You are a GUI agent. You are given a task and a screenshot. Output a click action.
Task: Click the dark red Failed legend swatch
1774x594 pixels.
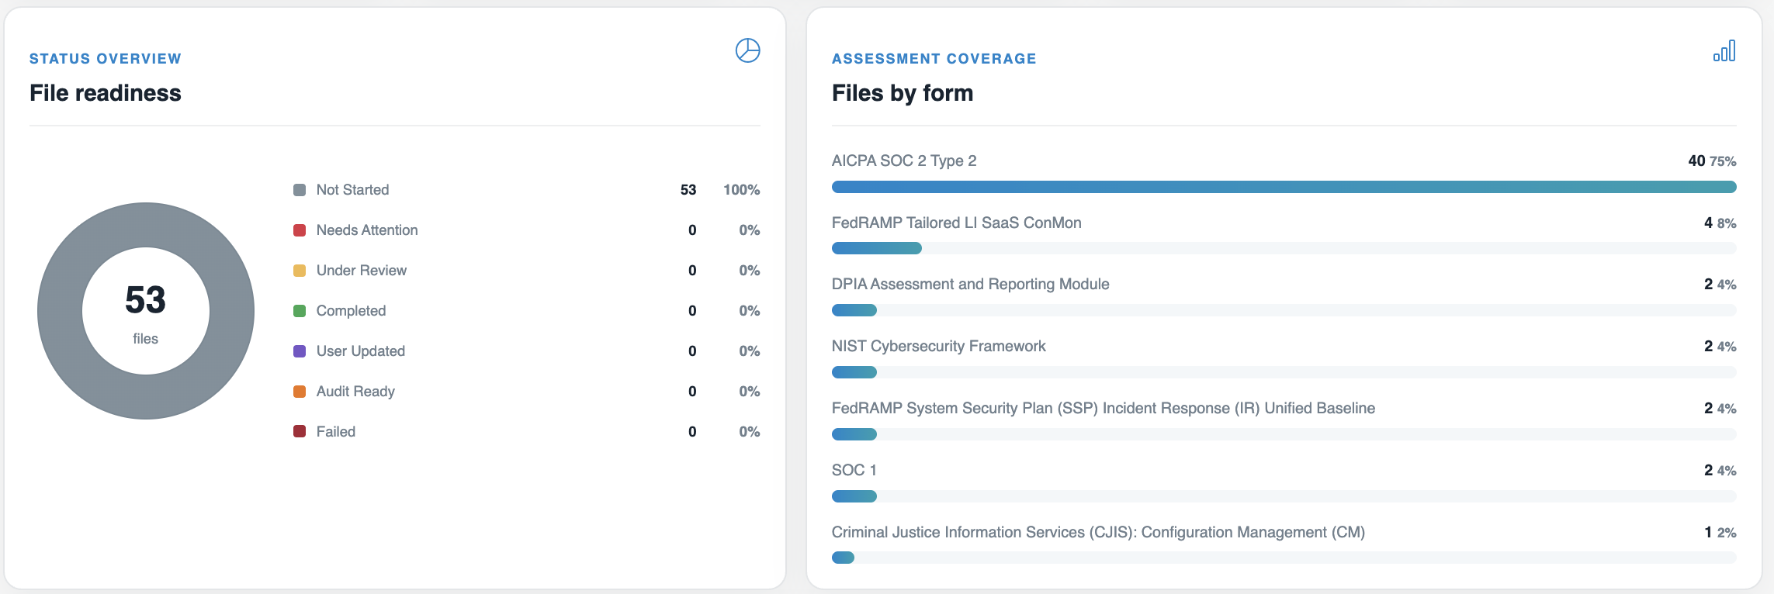point(300,432)
